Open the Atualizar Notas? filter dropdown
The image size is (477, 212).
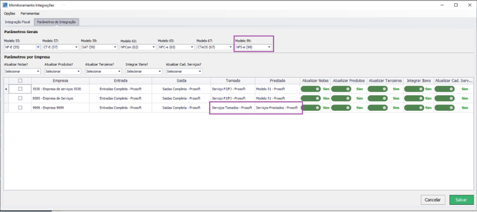(22, 71)
